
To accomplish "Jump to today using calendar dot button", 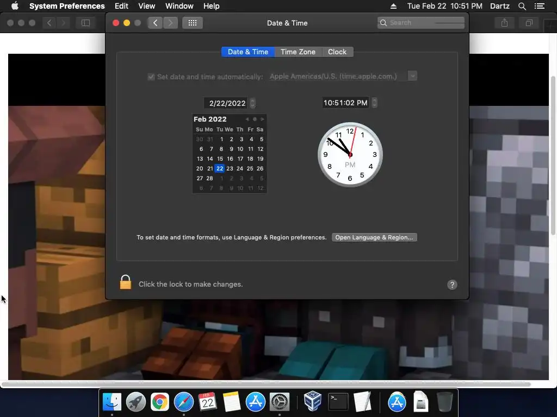I will click(255, 119).
